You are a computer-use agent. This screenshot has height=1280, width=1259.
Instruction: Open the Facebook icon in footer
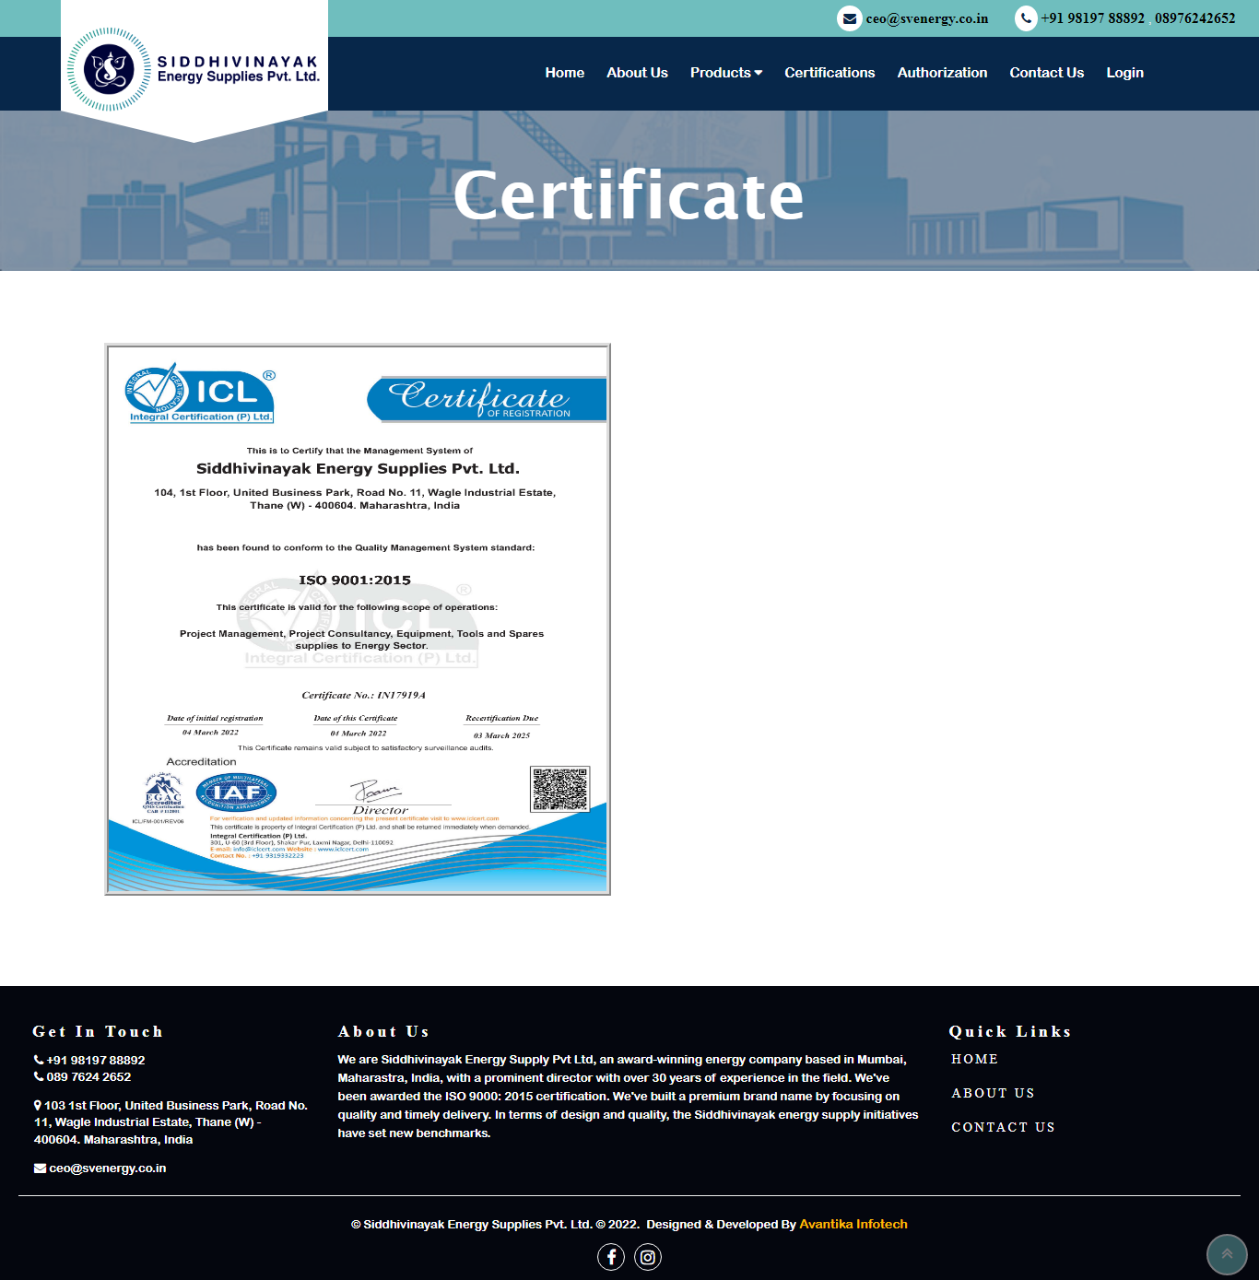[x=611, y=1257]
